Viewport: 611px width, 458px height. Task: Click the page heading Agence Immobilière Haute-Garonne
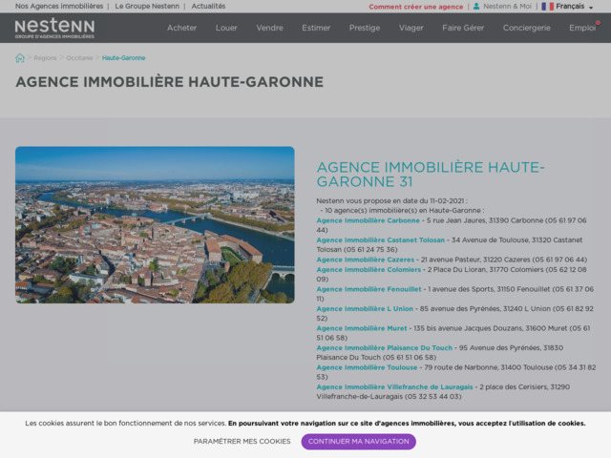click(170, 82)
